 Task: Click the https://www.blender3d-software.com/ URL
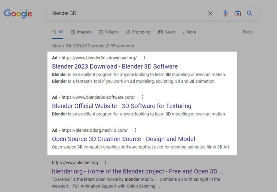coord(98,97)
